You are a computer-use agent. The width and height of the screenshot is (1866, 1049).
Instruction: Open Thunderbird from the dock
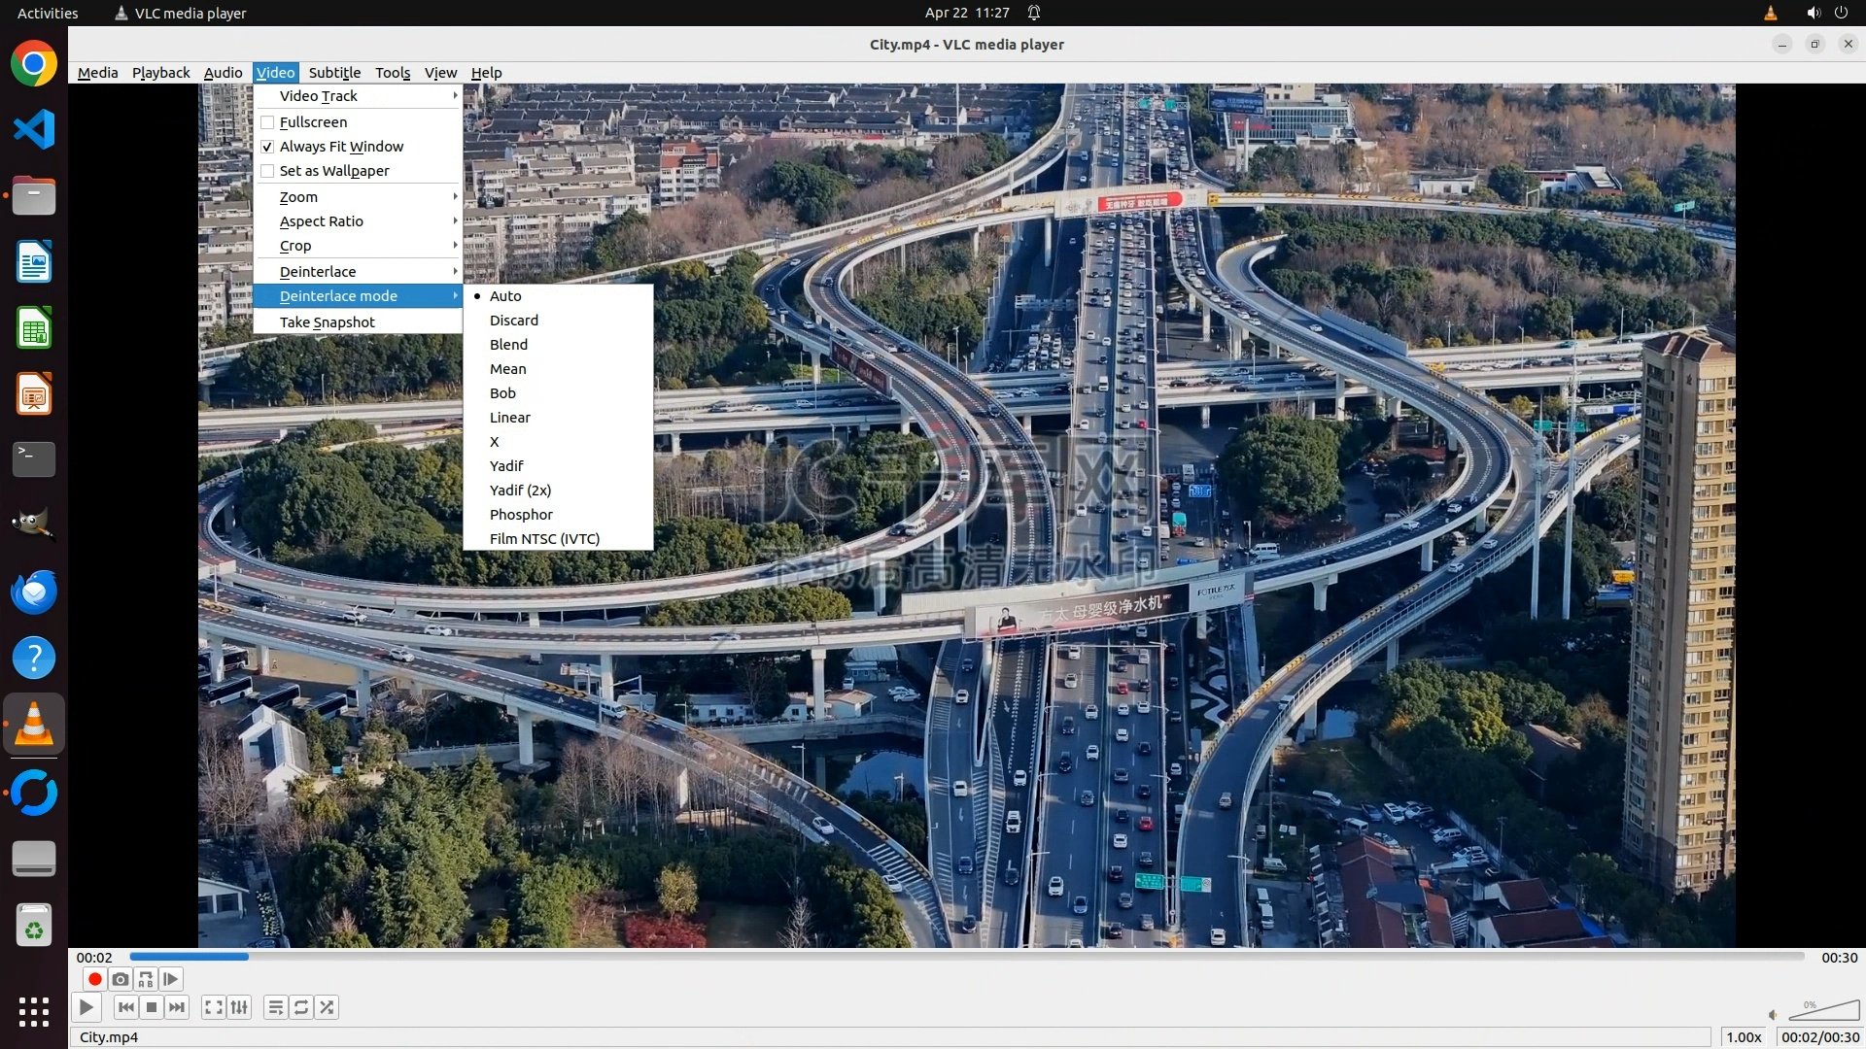pos(34,592)
